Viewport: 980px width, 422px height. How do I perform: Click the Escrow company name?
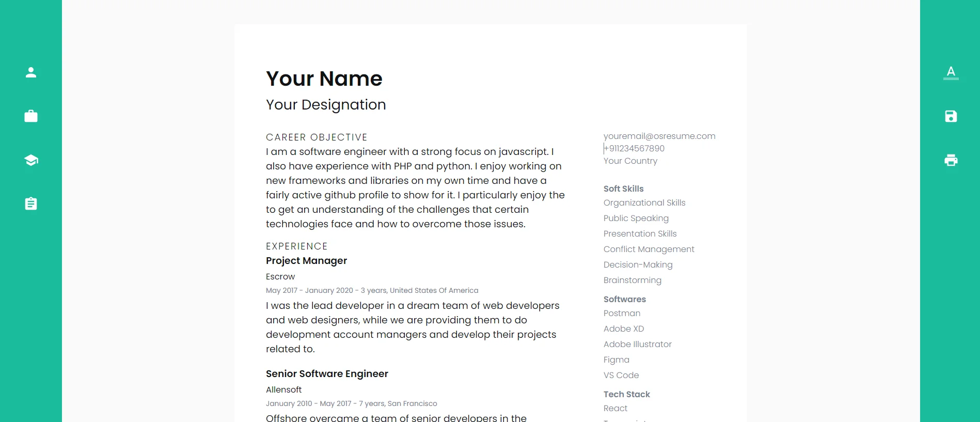(x=280, y=277)
